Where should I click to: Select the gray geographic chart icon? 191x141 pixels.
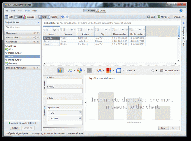(89, 70)
